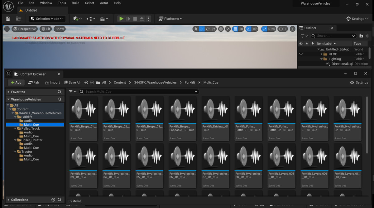The width and height of the screenshot is (374, 208).
Task: Click the viewport layout maximize/restore icon
Action: tap(292, 29)
